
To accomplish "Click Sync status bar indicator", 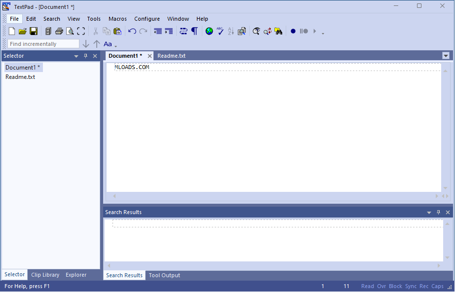I will (x=411, y=287).
